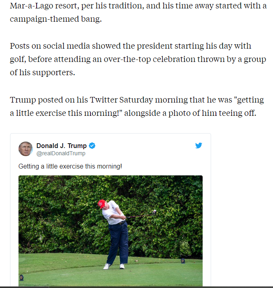Click the blue Twitter bird logo
273x288 pixels.
coord(199,146)
